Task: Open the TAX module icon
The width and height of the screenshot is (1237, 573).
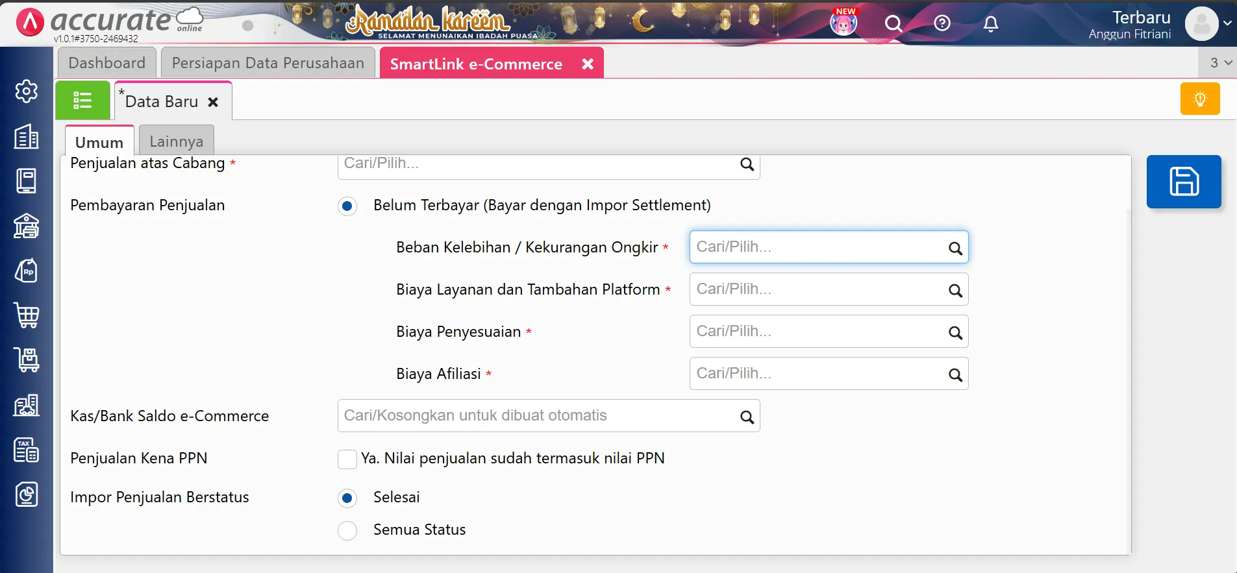Action: coord(27,450)
